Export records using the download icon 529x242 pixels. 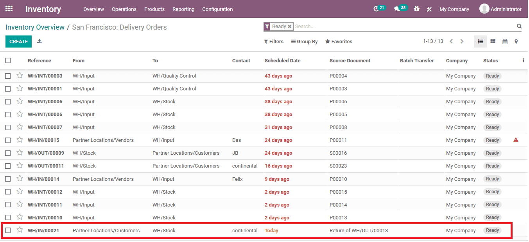click(x=39, y=41)
